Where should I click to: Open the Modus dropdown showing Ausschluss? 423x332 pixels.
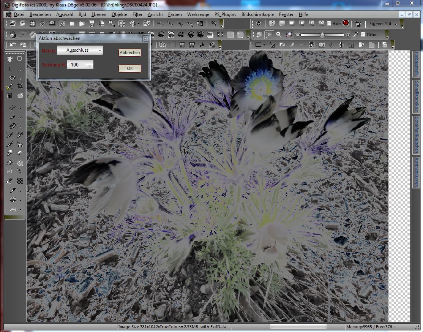[x=80, y=50]
